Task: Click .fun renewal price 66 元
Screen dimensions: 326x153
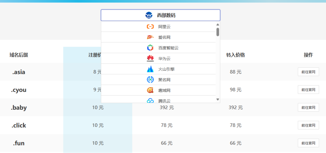Action: pyautogui.click(x=167, y=143)
